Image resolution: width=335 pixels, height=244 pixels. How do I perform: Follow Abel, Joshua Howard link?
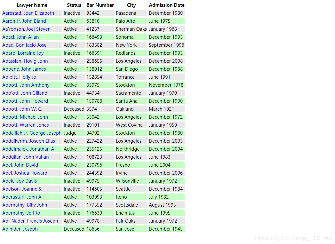pos(25,173)
